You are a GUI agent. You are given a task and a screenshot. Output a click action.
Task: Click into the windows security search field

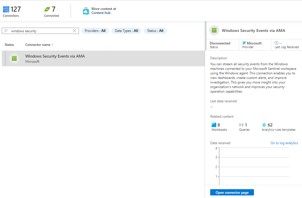pyautogui.click(x=40, y=31)
